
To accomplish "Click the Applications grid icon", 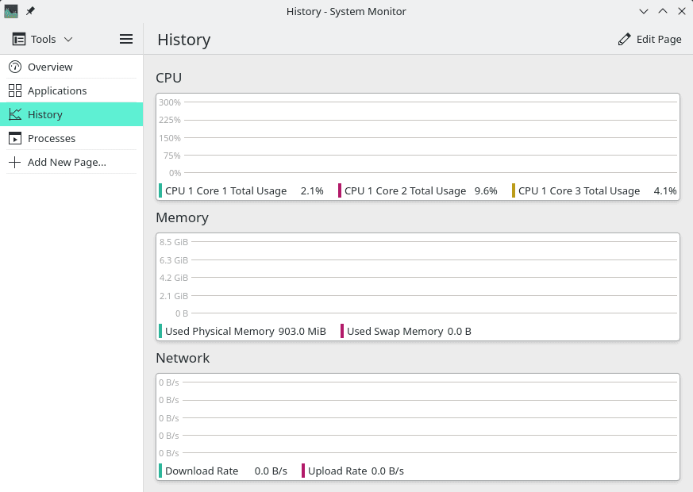I will [x=13, y=90].
